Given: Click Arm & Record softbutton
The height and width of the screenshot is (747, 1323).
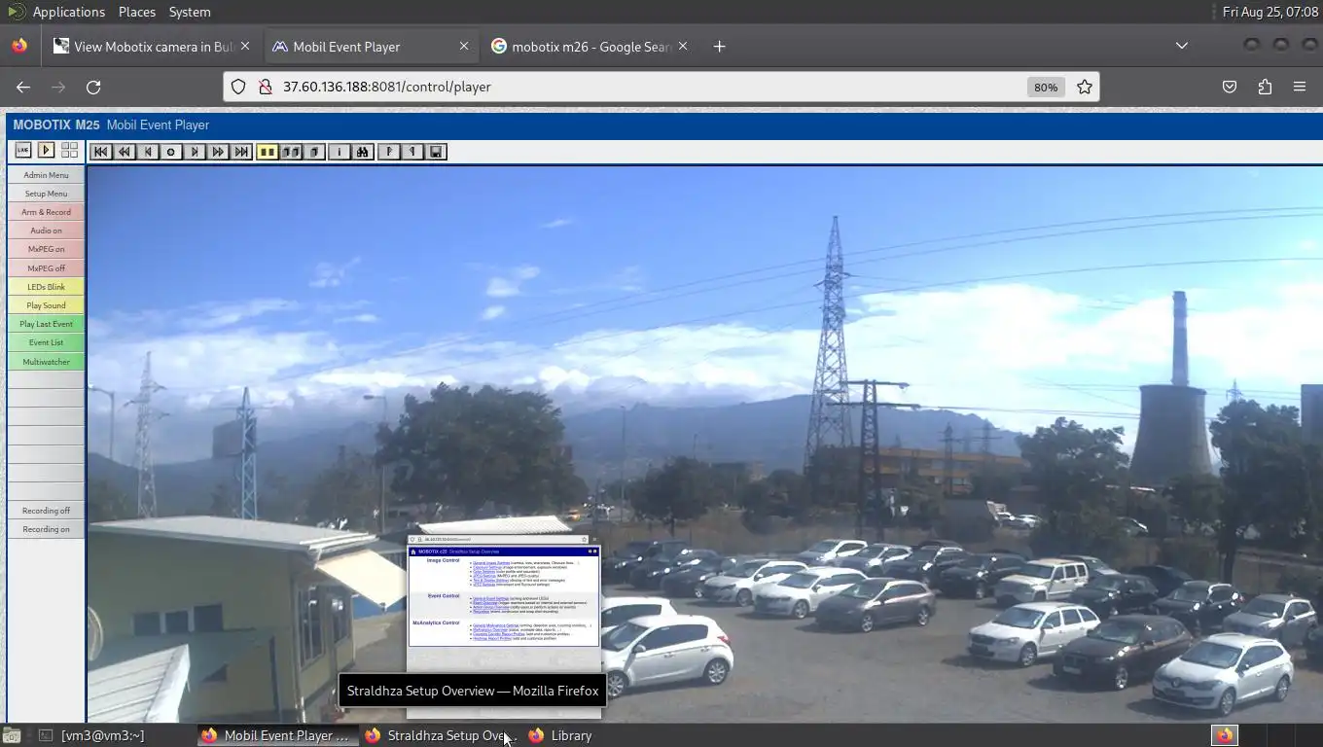Looking at the screenshot, I should tap(46, 212).
